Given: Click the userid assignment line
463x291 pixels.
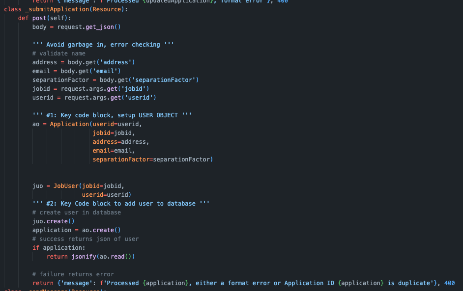Looking at the screenshot, I should point(42,97).
